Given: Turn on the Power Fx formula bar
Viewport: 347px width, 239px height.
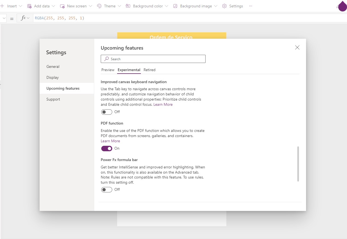Looking at the screenshot, I should (x=106, y=189).
